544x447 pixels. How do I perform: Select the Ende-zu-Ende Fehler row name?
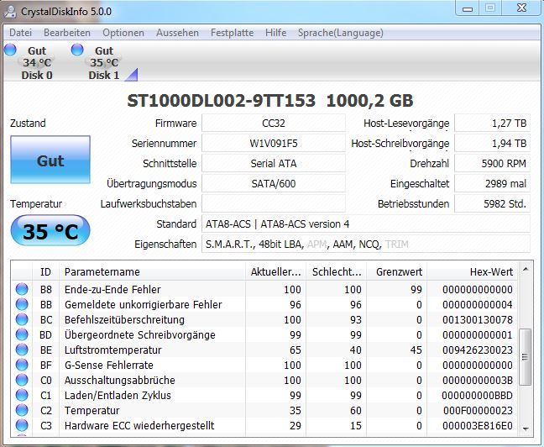coord(112,289)
